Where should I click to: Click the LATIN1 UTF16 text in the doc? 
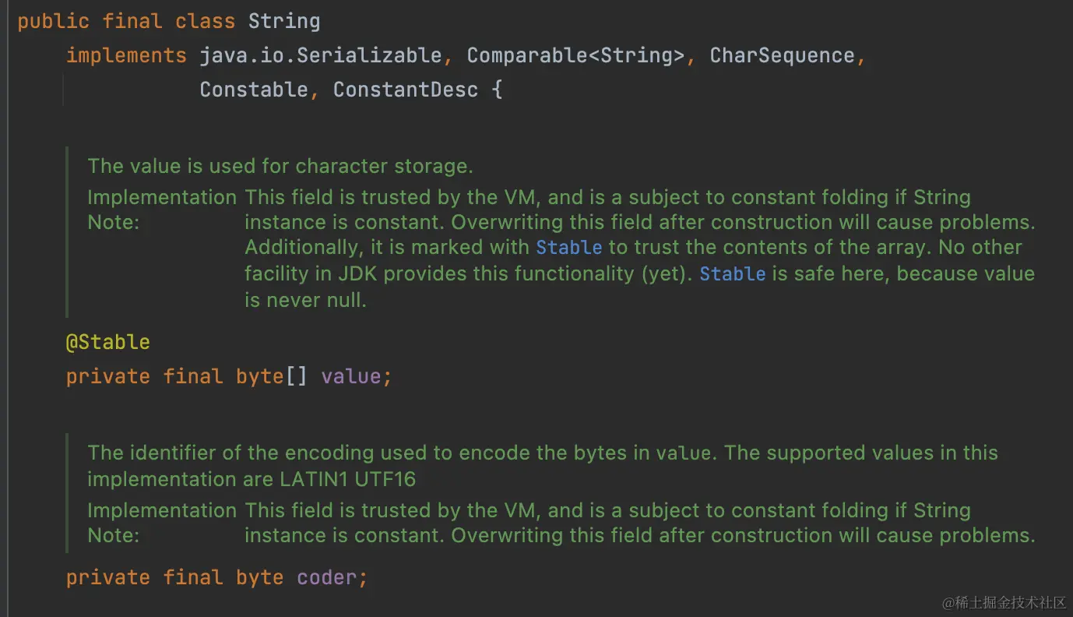pyautogui.click(x=347, y=478)
